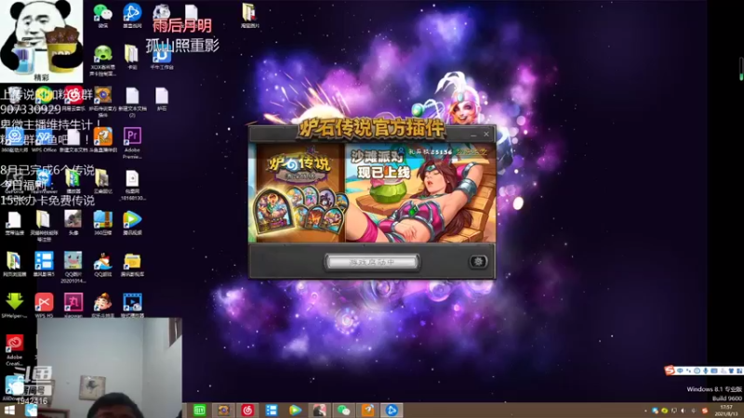Open the settings gear in the Hearthstone plugin launcher
Image resolution: width=744 pixels, height=418 pixels.
478,262
